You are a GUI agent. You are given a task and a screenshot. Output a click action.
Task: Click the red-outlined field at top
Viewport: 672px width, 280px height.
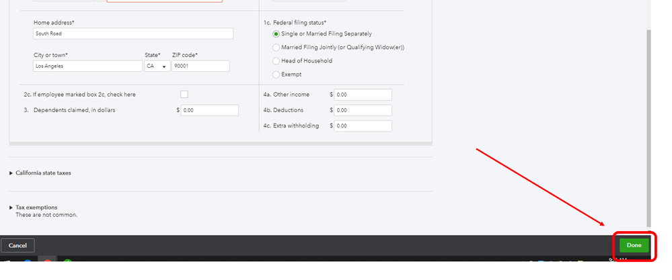tap(165, 1)
